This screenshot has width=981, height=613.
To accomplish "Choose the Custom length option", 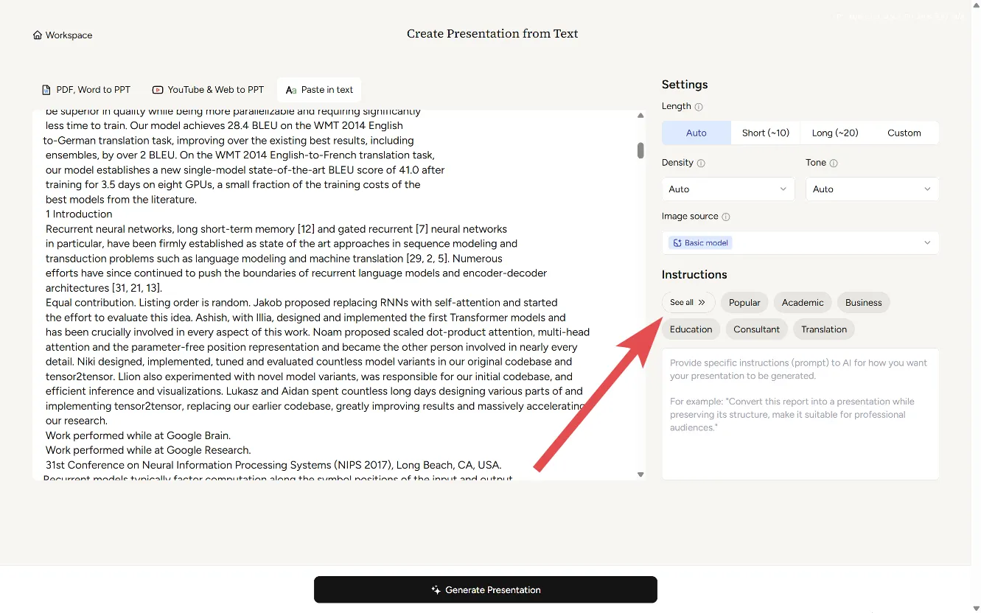I will coord(904,133).
